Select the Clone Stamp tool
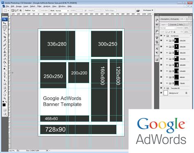 (5, 52)
